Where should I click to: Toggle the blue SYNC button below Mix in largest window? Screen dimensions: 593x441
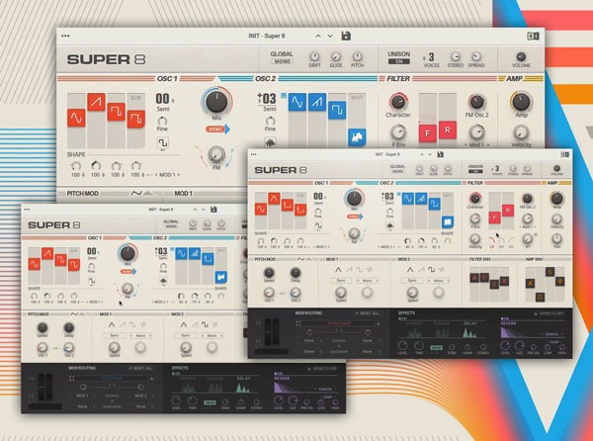pyautogui.click(x=212, y=129)
